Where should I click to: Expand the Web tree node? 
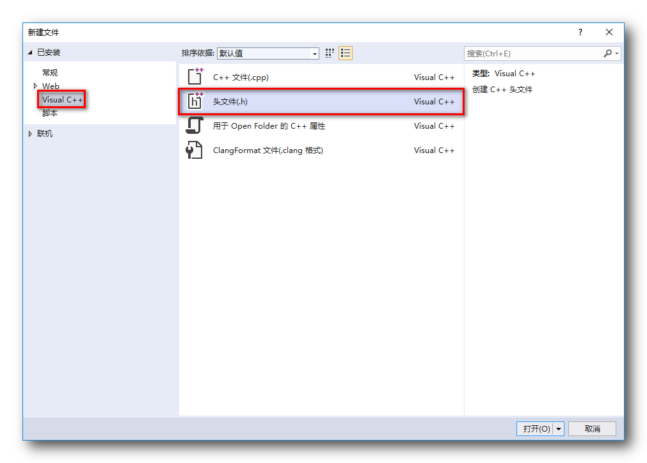(35, 86)
